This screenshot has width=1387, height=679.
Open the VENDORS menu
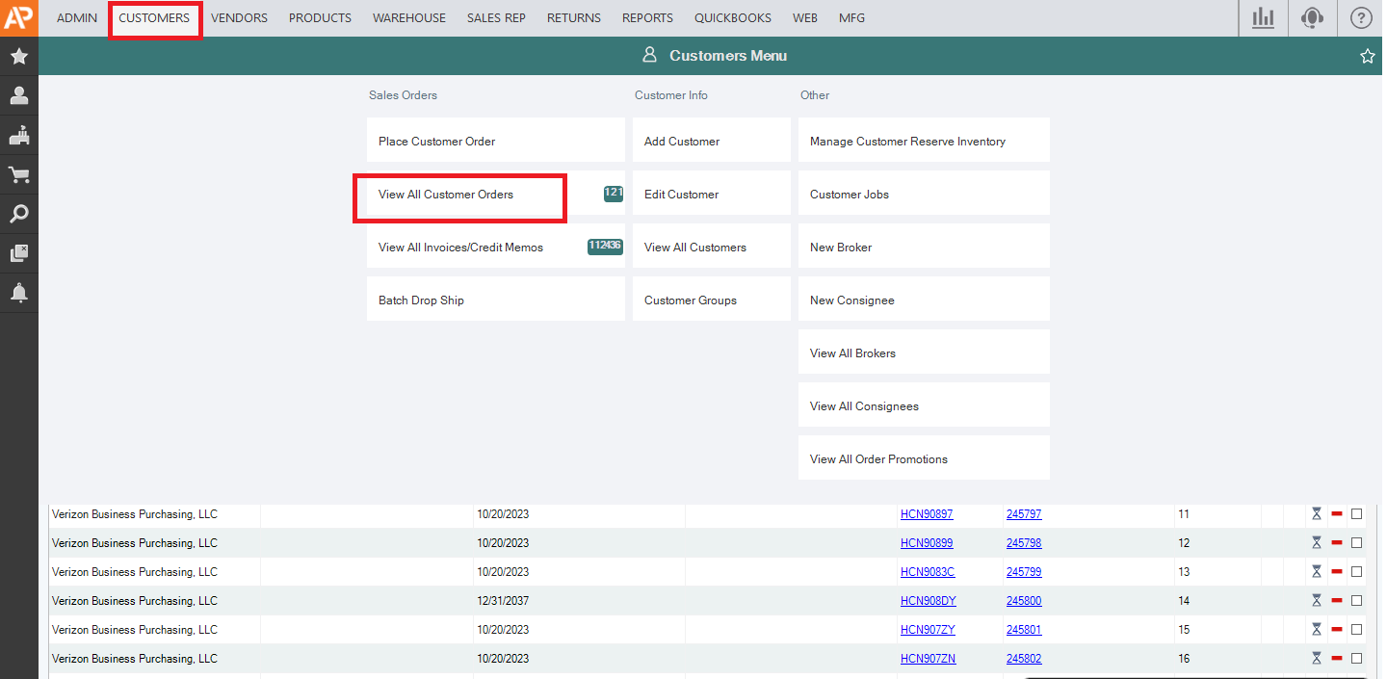point(239,18)
